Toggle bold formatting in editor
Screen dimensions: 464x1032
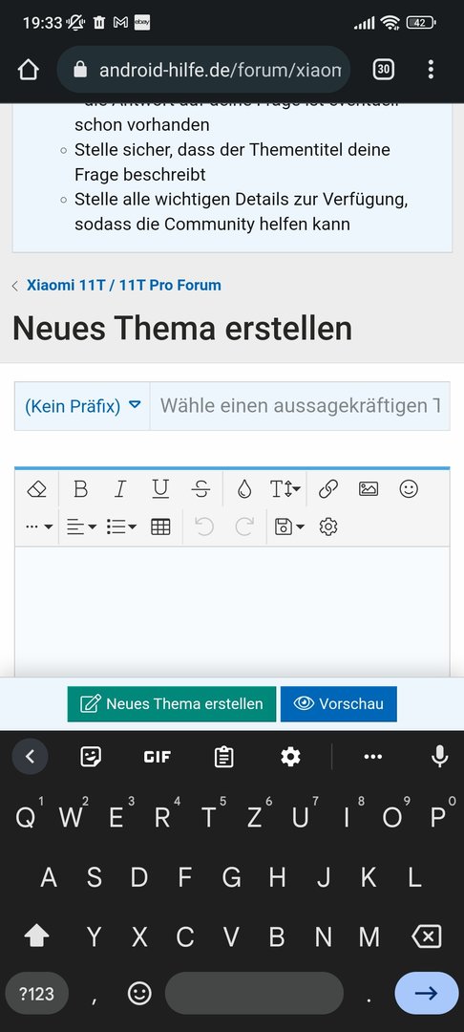pos(80,489)
